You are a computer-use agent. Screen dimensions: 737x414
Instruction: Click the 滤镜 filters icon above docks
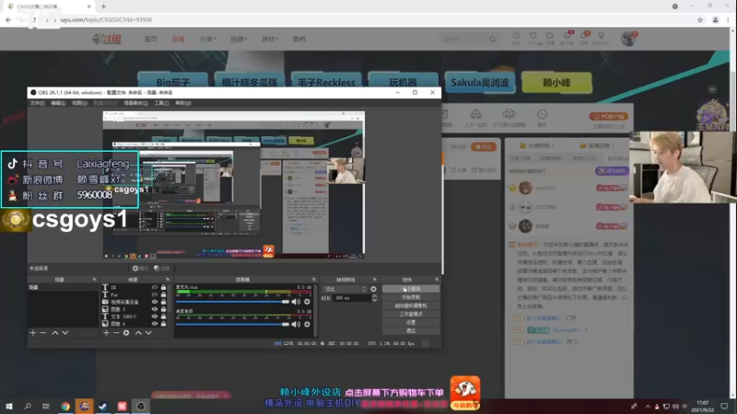[162, 268]
